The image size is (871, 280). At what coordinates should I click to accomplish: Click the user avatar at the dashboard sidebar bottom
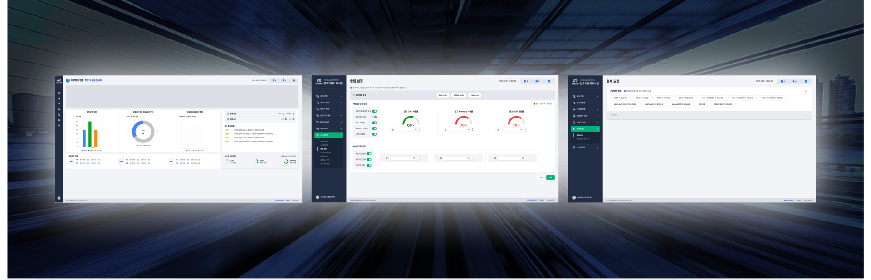59,198
